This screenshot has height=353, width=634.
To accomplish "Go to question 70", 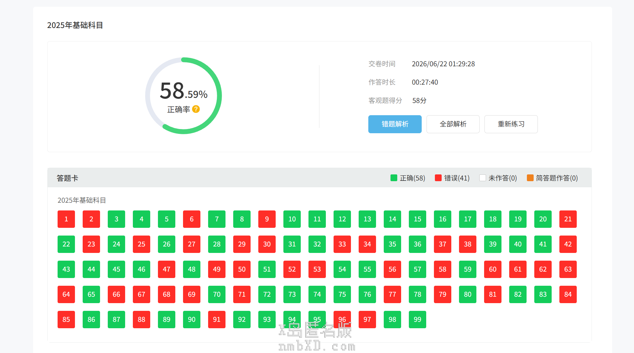I will coord(217,294).
